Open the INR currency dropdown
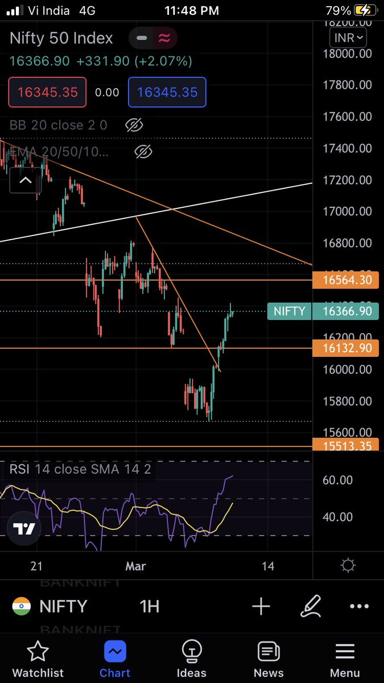 [x=348, y=38]
